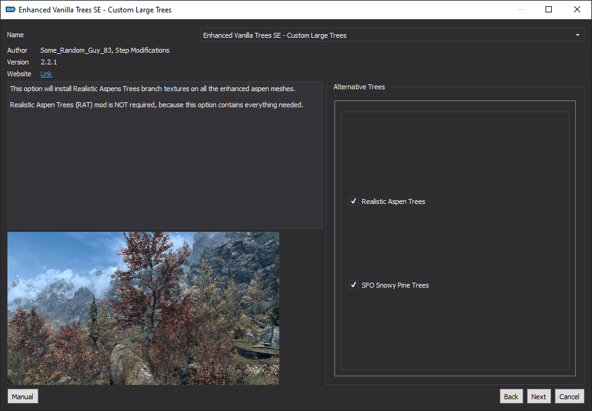
Task: Click the aspen trees preview screenshot
Action: pos(144,308)
